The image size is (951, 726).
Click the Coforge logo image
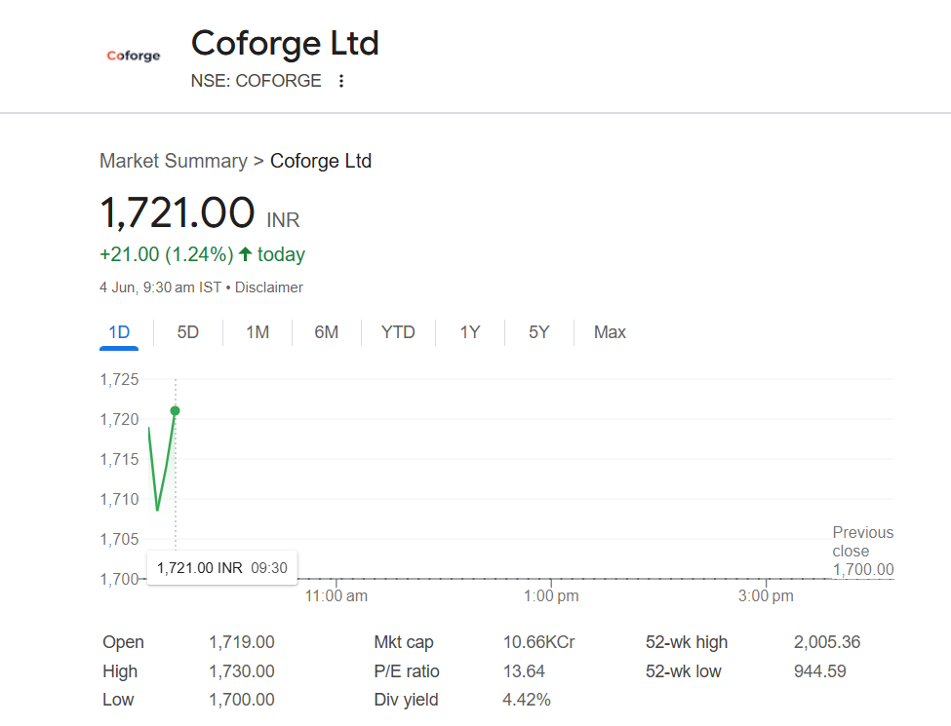tap(134, 57)
